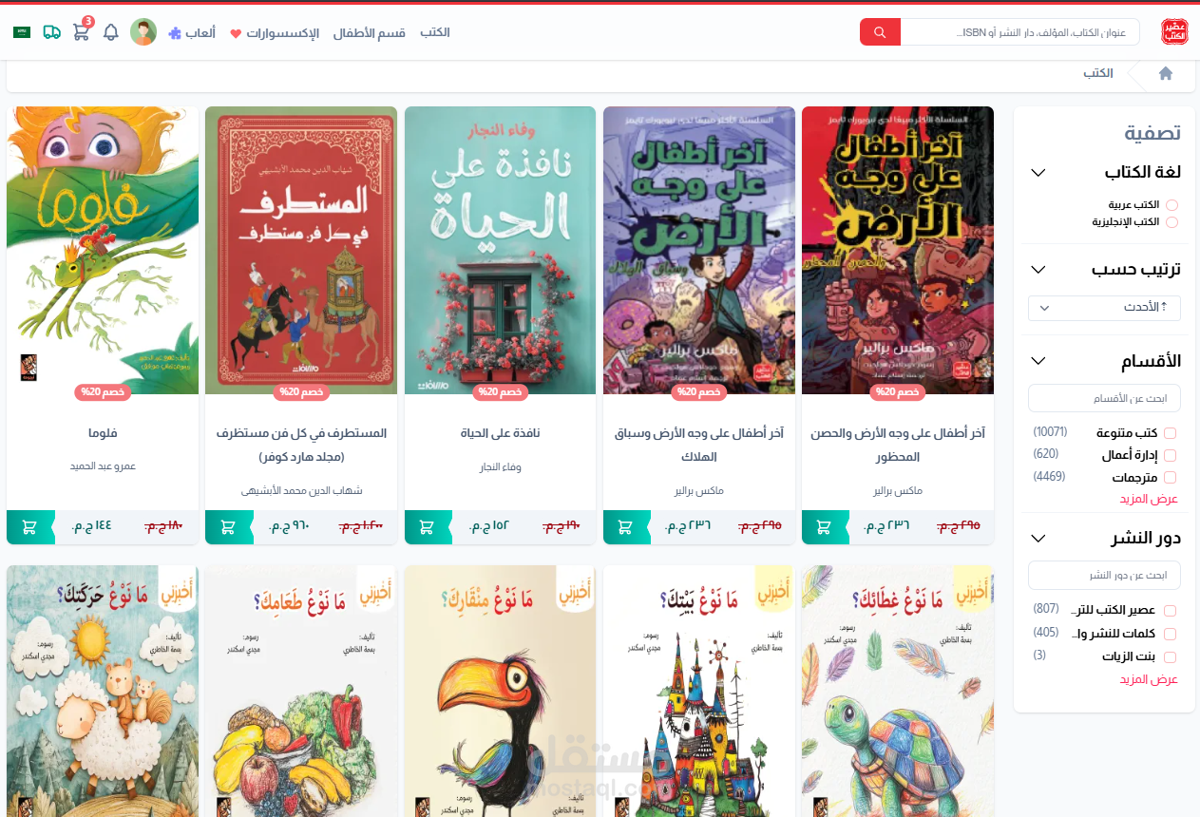Collapse the لغة الكتاب filter section
The width and height of the screenshot is (1200, 817).
point(1038,173)
